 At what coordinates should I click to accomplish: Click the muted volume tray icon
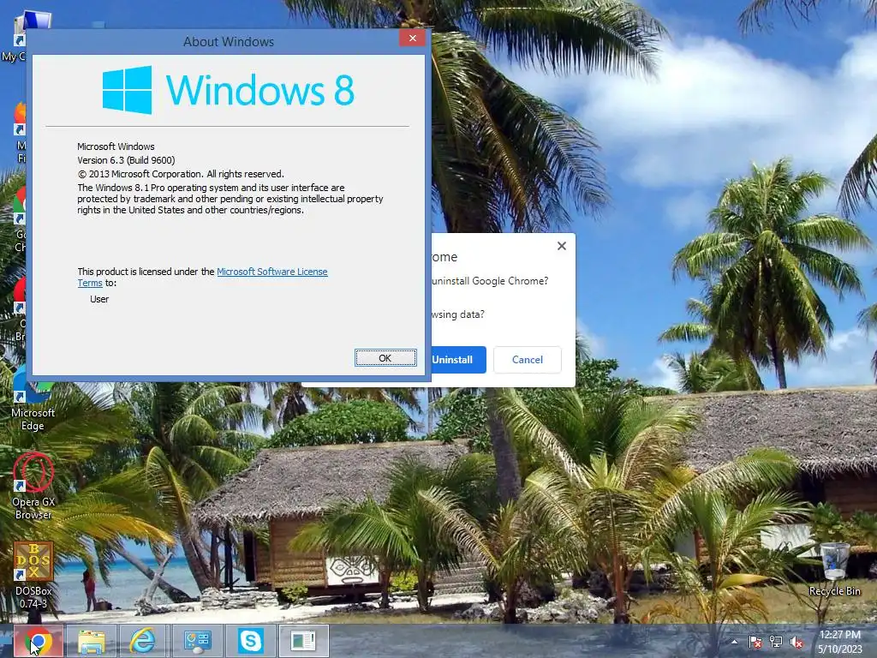tap(796, 643)
